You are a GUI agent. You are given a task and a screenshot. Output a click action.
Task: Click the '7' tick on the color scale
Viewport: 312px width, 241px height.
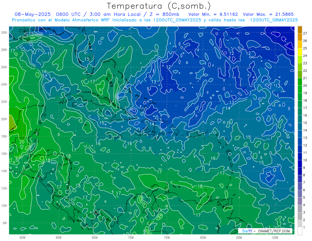tap(304, 183)
